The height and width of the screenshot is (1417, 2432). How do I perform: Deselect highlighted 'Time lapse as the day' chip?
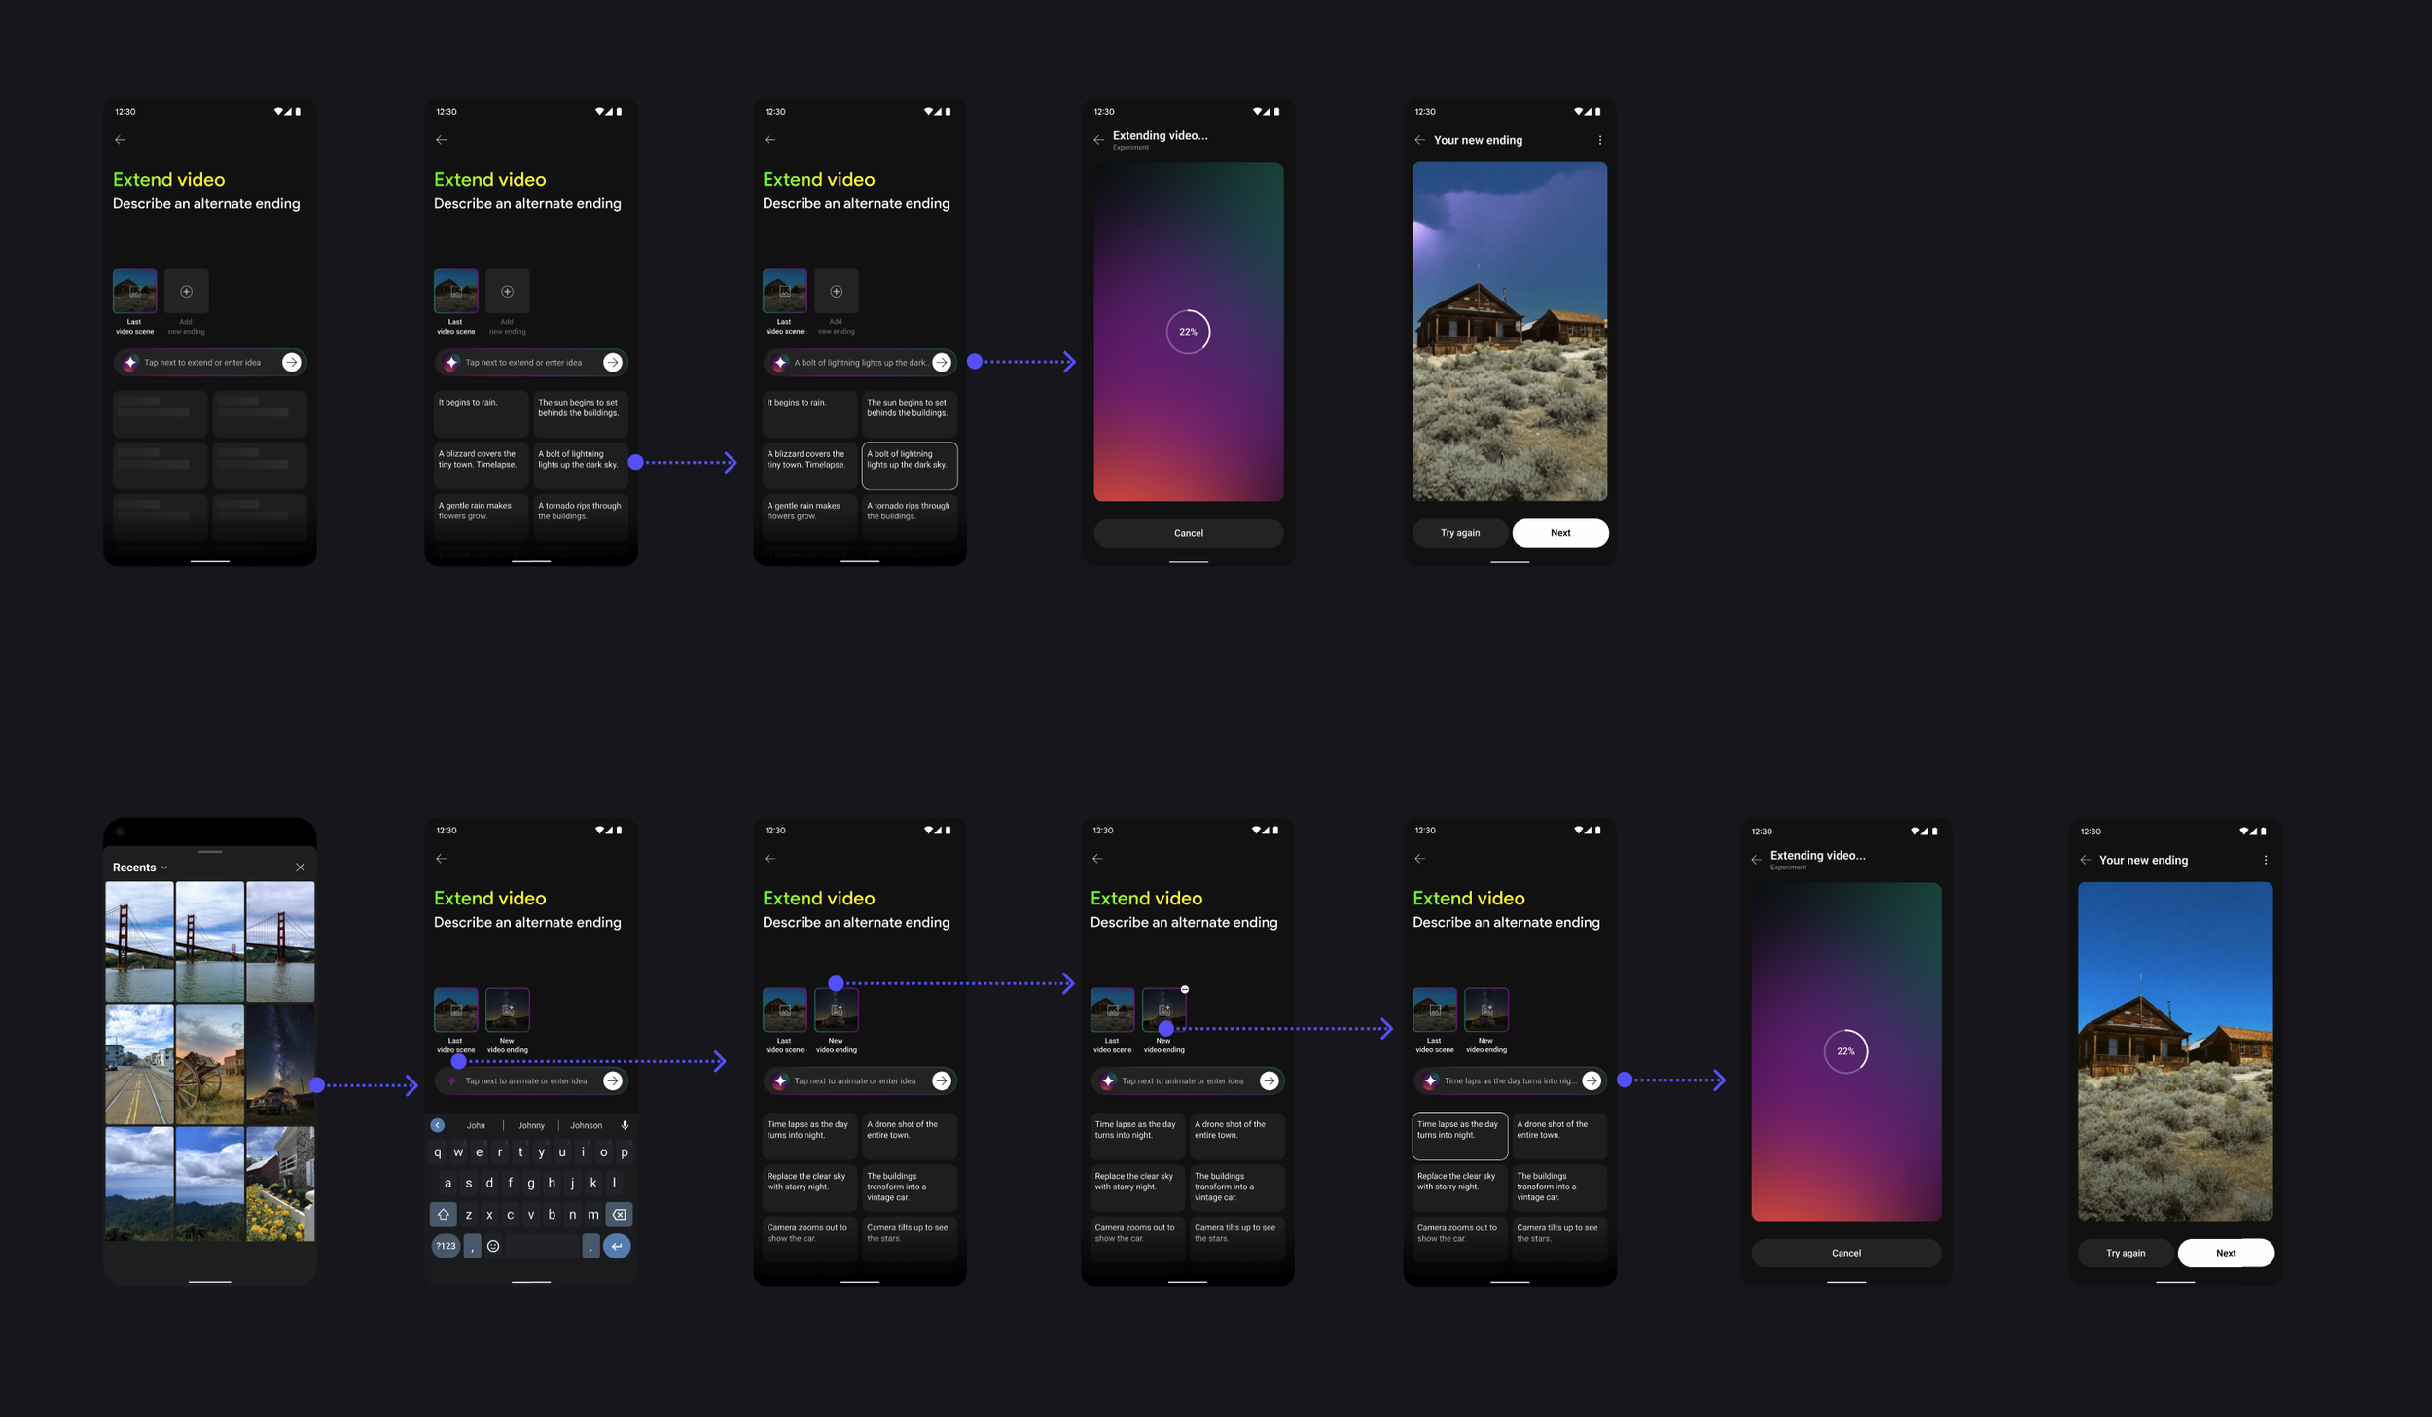tap(1459, 1135)
